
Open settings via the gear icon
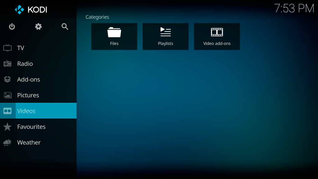38,27
